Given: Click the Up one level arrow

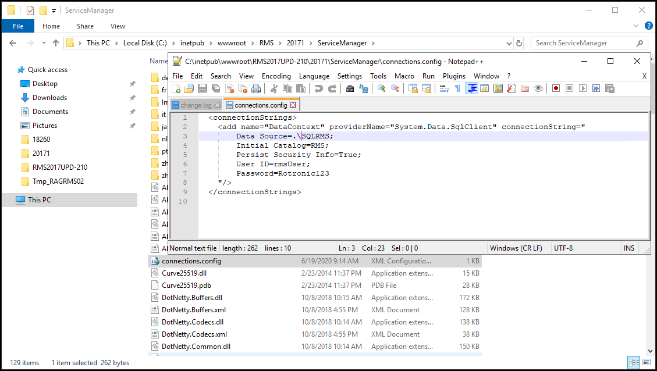Looking at the screenshot, I should [x=56, y=43].
